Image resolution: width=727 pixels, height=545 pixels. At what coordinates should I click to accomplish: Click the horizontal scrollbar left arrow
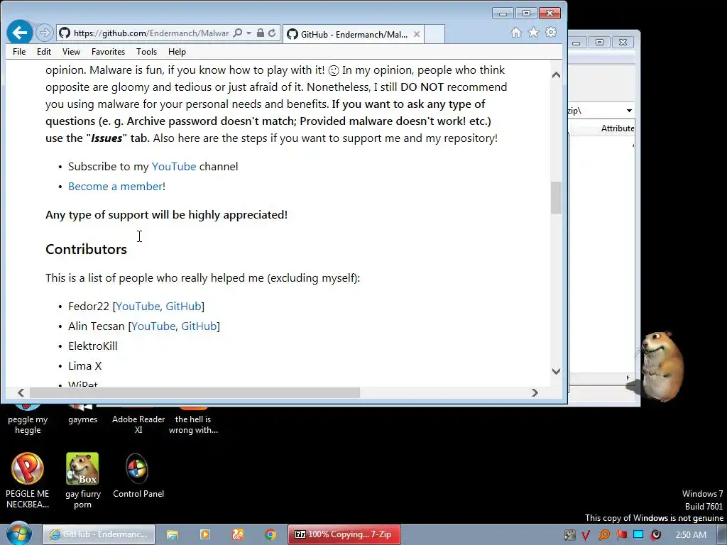pyautogui.click(x=21, y=393)
